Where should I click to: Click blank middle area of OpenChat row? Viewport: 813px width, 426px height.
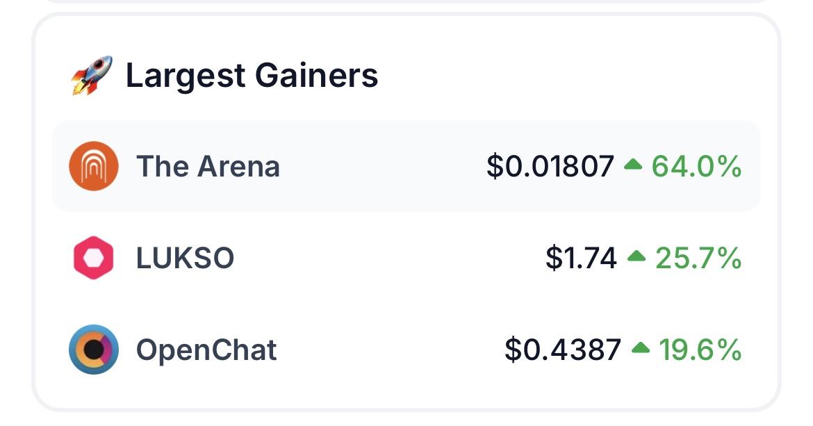389,350
